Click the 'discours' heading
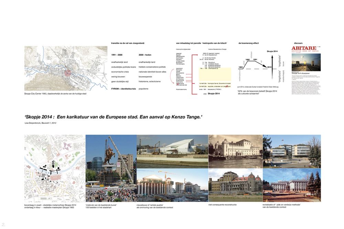This screenshot has width=344, height=229. pyautogui.click(x=298, y=43)
